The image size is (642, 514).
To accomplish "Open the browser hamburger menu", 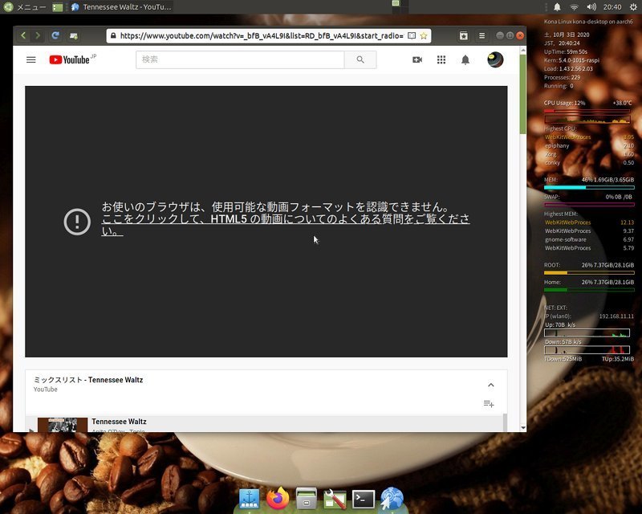I will [x=482, y=35].
